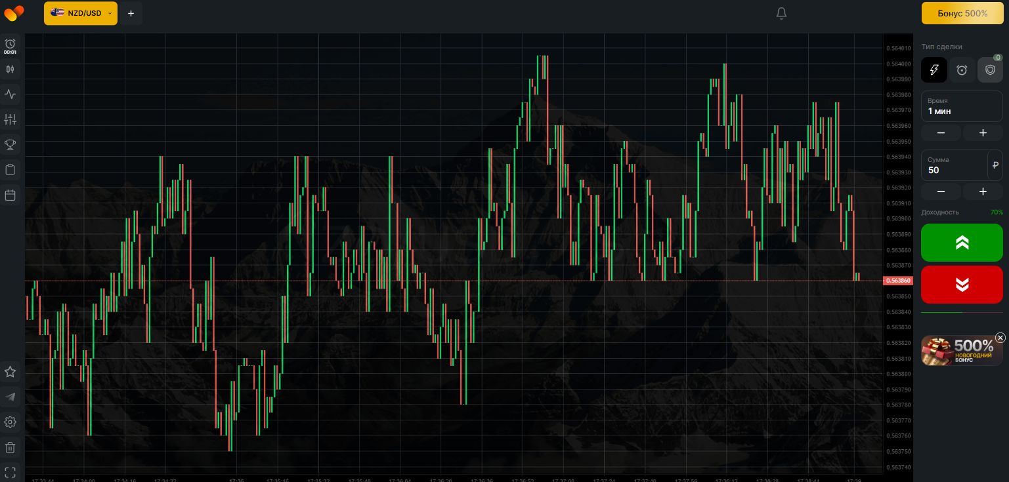
Task: Open the Время 1 мин time selector
Action: pos(962,106)
